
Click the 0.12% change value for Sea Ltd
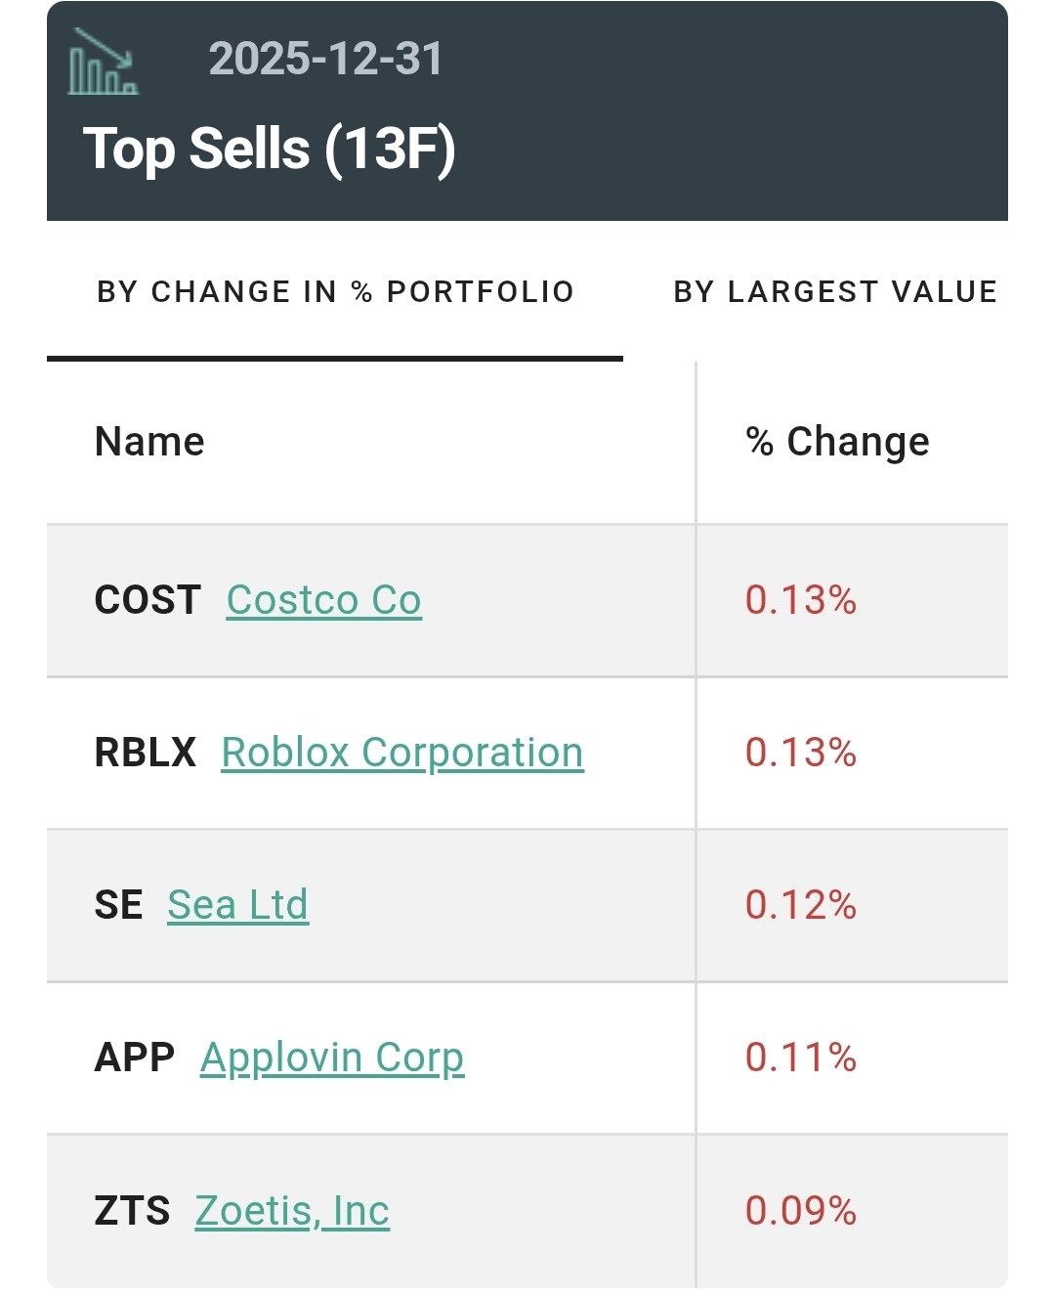coord(800,905)
